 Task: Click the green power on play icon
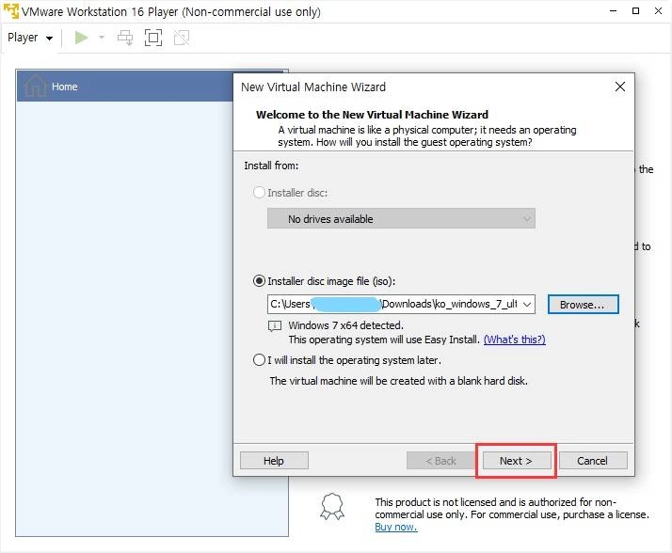(x=81, y=38)
